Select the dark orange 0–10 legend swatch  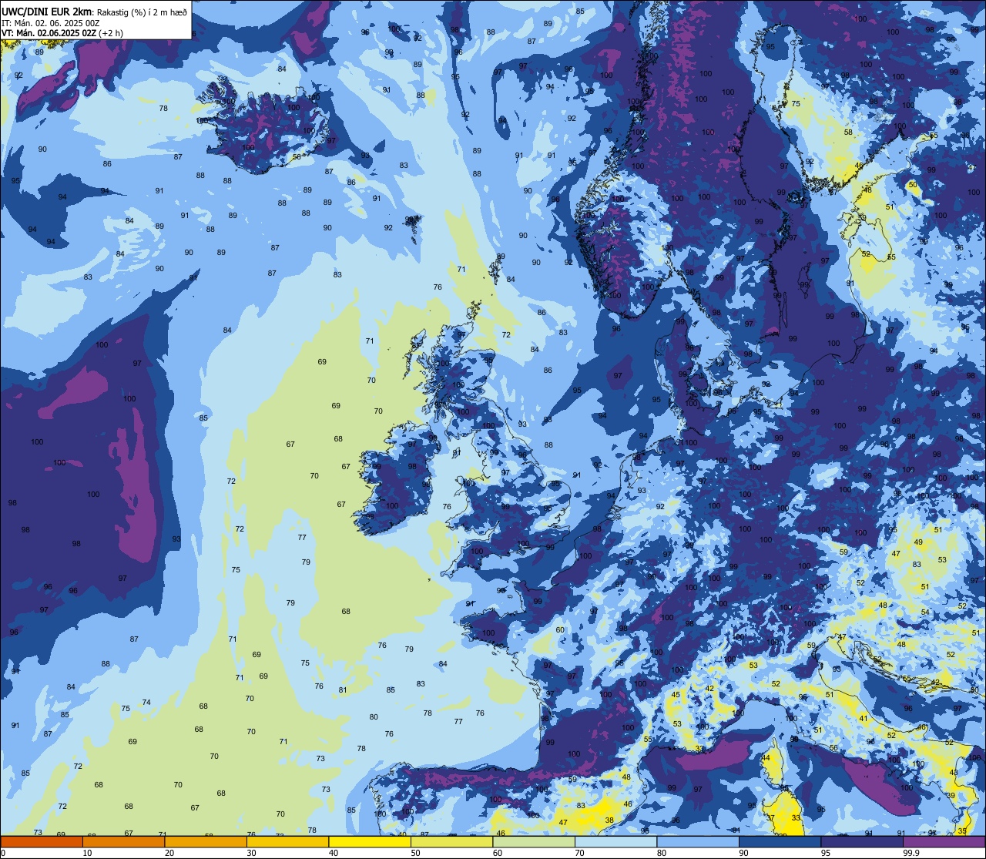coord(42,841)
